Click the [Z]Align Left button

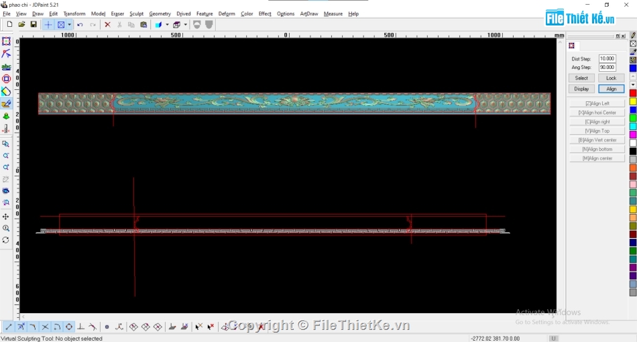tap(597, 103)
